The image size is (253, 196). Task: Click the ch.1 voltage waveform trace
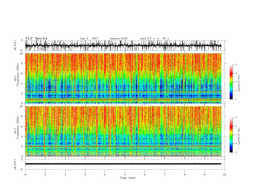[123, 45]
